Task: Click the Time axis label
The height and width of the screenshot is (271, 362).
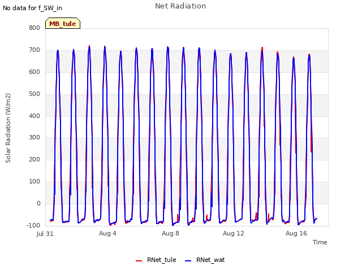Action: (x=320, y=242)
